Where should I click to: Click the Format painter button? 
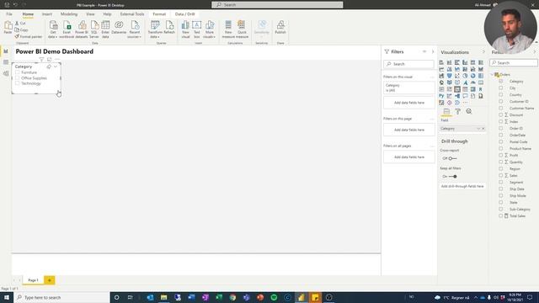(x=28, y=36)
